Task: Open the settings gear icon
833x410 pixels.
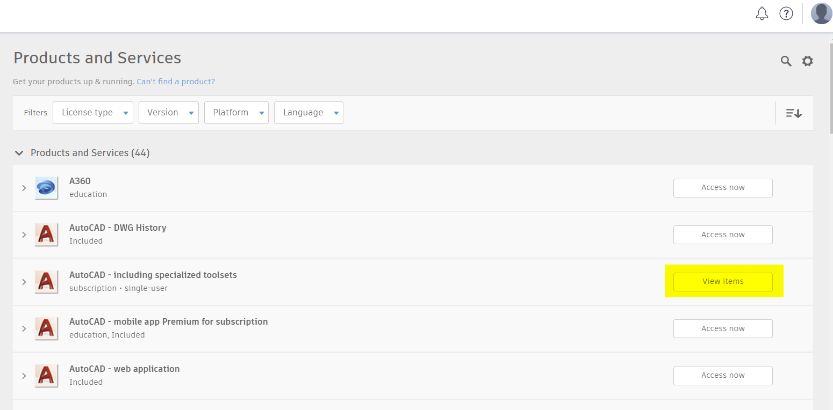Action: 807,61
